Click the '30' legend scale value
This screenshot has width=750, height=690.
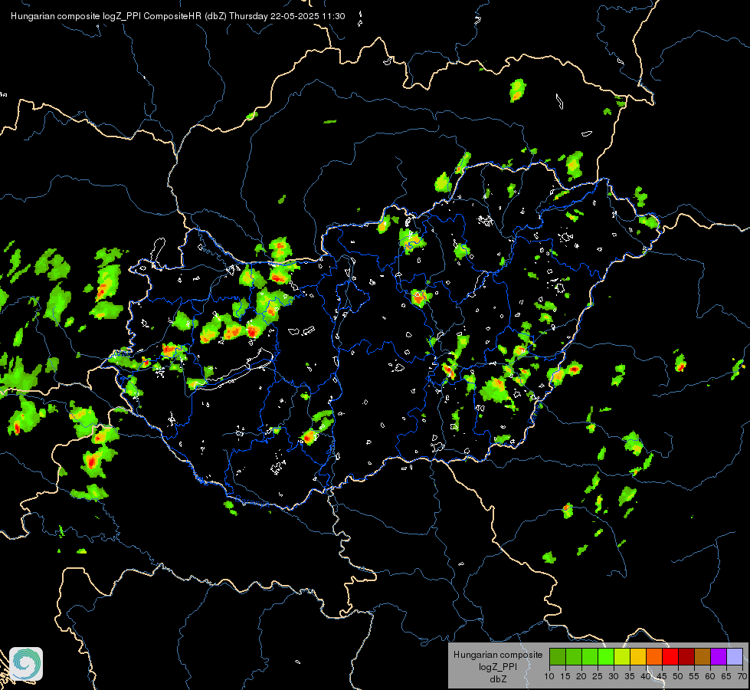pyautogui.click(x=614, y=677)
